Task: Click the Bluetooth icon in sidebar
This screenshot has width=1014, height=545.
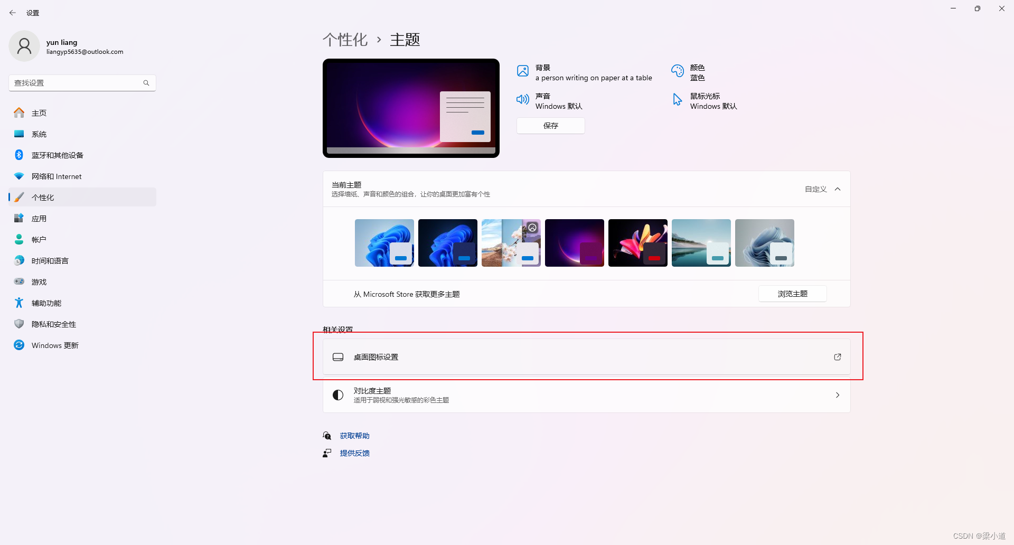Action: pyautogui.click(x=19, y=155)
